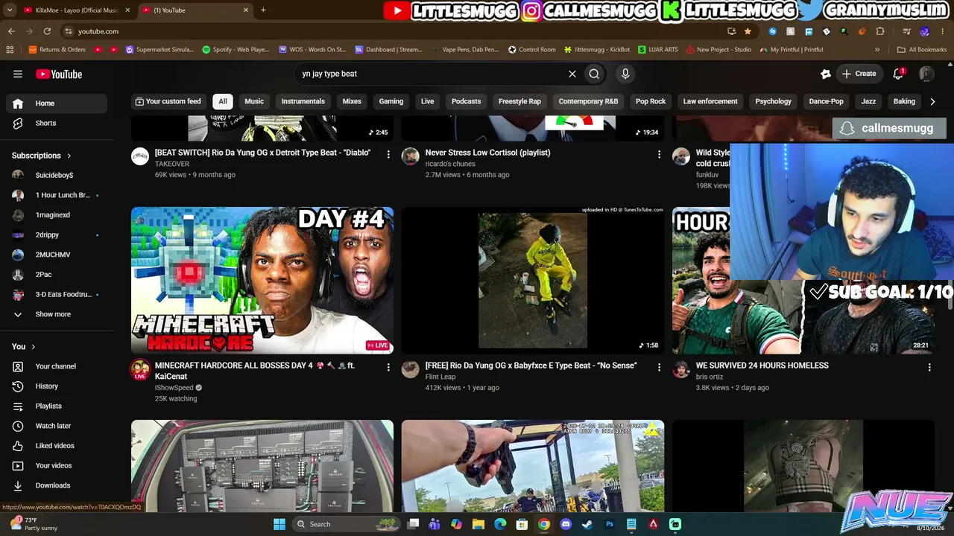The height and width of the screenshot is (536, 954).
Task: Open the Chrome extensions puzzle icon
Action: 880,31
